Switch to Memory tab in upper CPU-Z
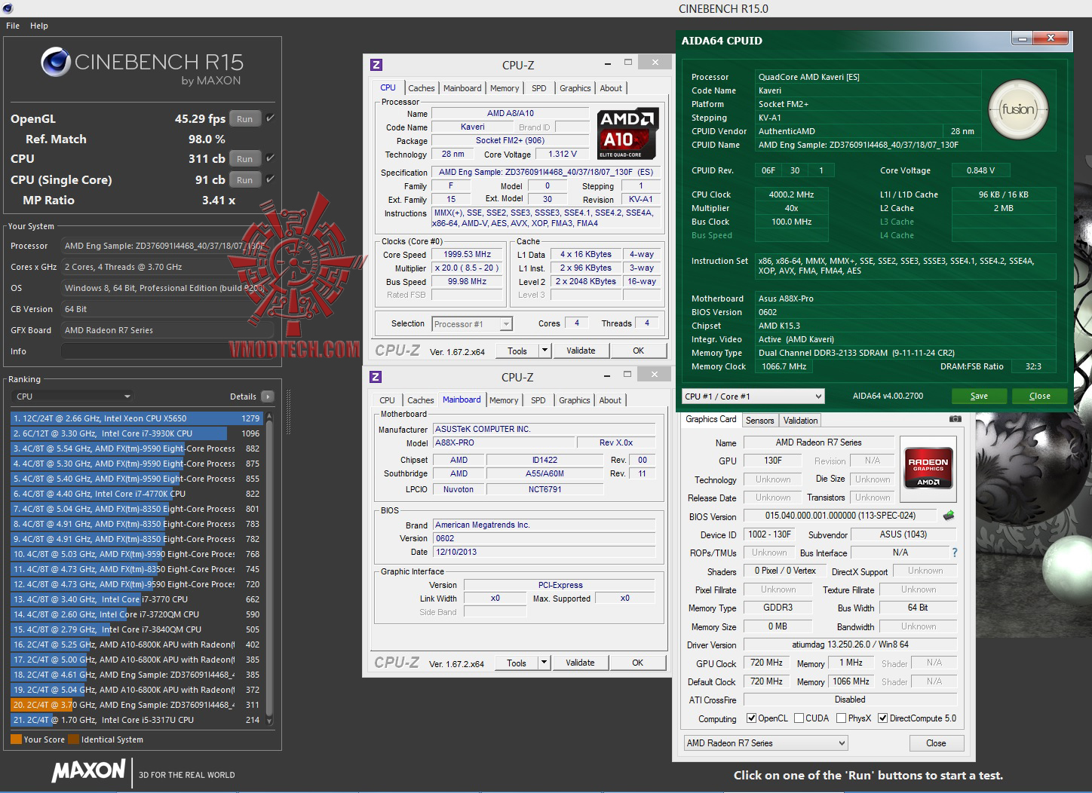 coord(505,88)
